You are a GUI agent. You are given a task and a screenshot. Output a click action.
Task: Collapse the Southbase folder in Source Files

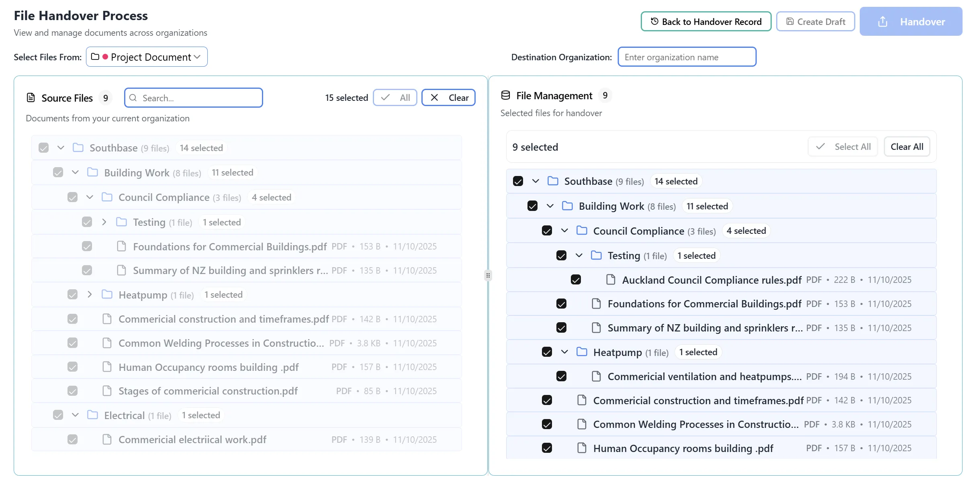coord(61,147)
